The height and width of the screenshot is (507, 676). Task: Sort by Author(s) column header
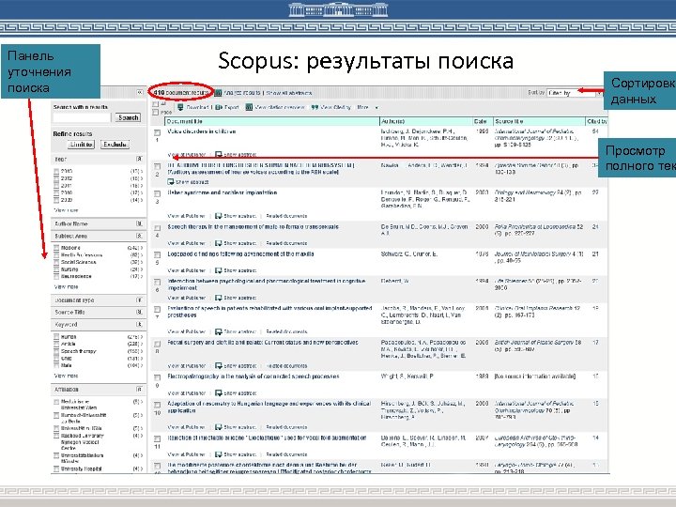point(392,121)
